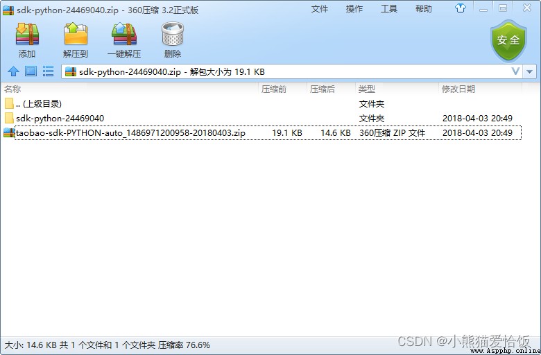Click the parent directory folder icon
541x355 pixels.
point(9,103)
